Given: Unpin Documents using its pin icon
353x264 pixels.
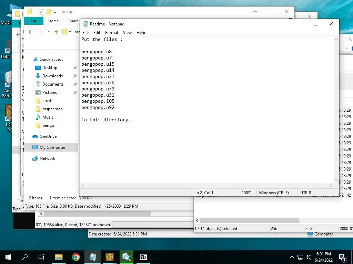Looking at the screenshot, I should pyautogui.click(x=75, y=85).
